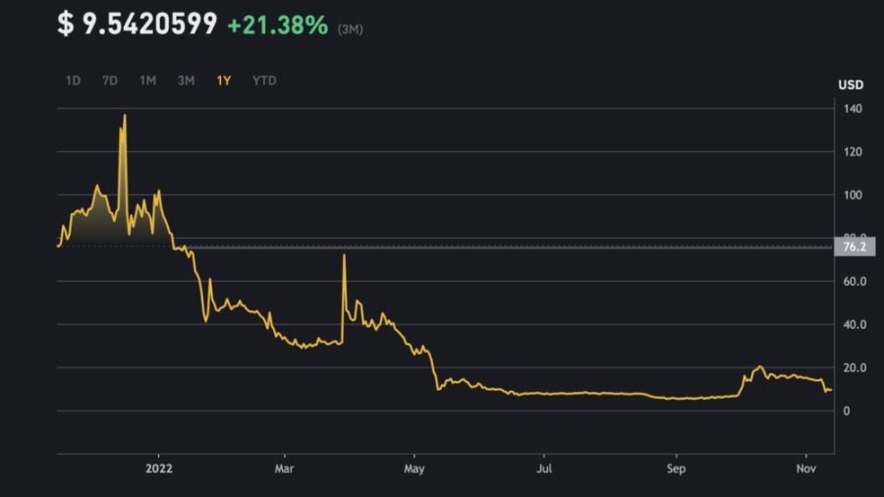Select the 3M range option

[186, 81]
